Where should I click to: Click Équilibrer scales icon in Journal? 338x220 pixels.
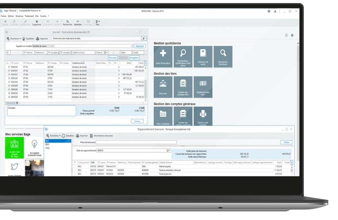pos(28,39)
